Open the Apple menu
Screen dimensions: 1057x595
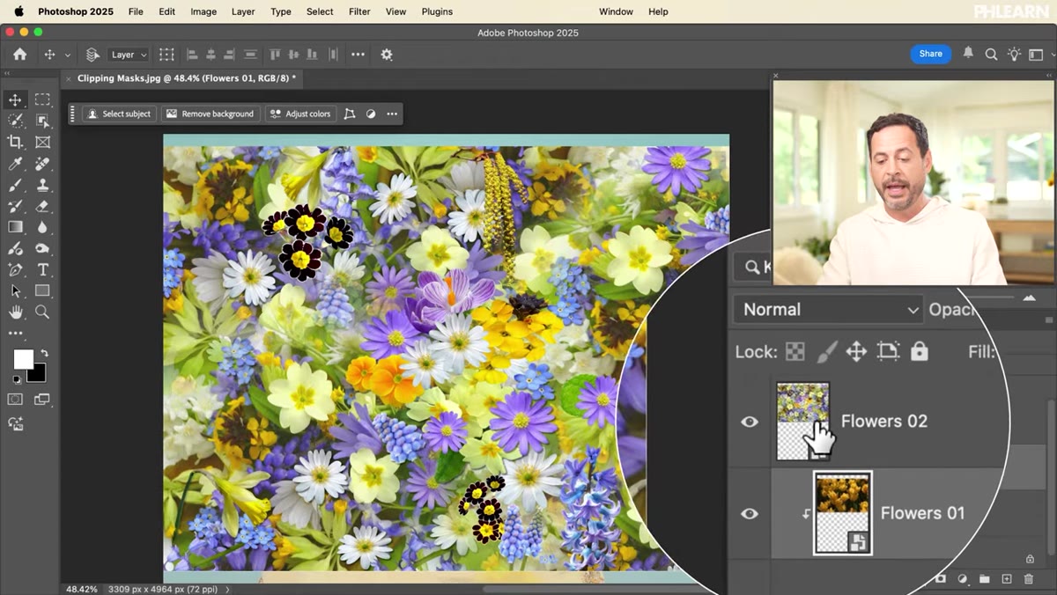pyautogui.click(x=18, y=11)
